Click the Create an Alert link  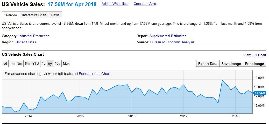click(145, 4)
